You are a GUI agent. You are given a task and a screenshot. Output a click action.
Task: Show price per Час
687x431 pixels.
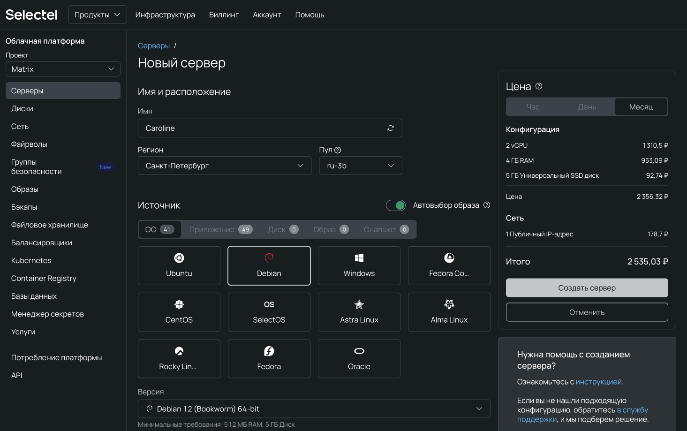[x=533, y=107]
